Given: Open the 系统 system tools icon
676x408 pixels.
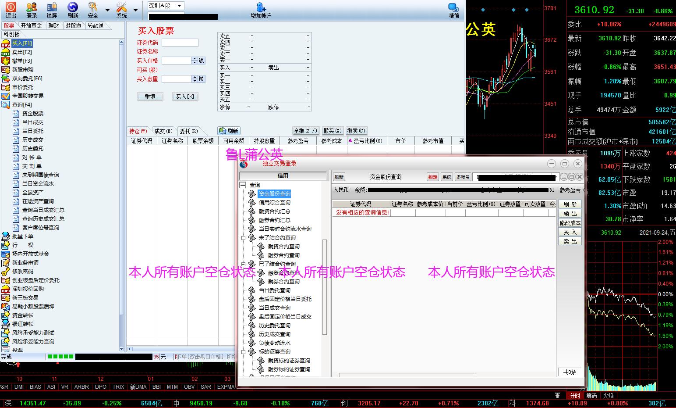Looking at the screenshot, I should click(x=121, y=7).
